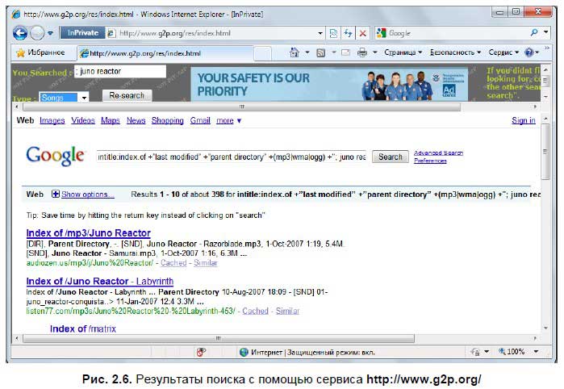Click the InPrivate indicator badge
This screenshot has height=389, width=564.
pos(83,33)
